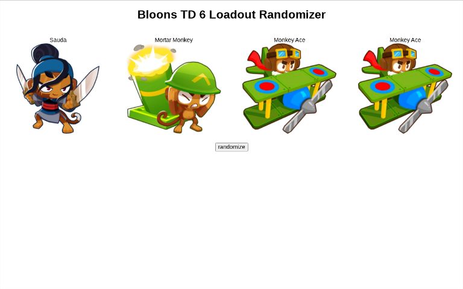Click the Bloons TD 6 Loadout Randomizer heading
Screen dimensions: 463x289
[231, 14]
